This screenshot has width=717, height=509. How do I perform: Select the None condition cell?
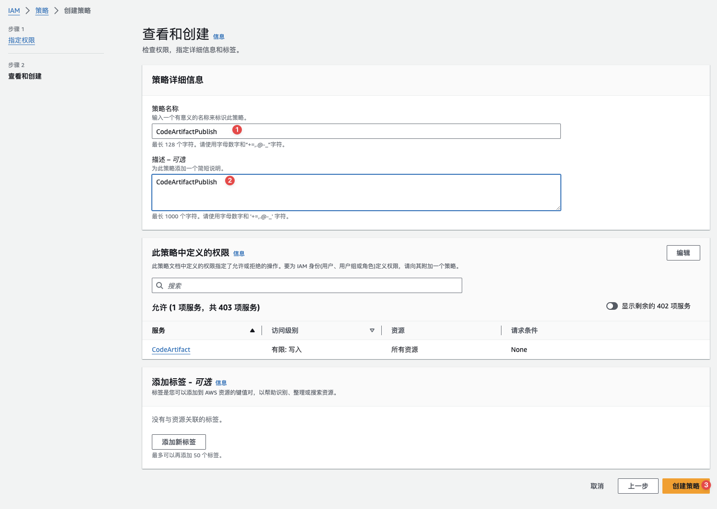[519, 350]
